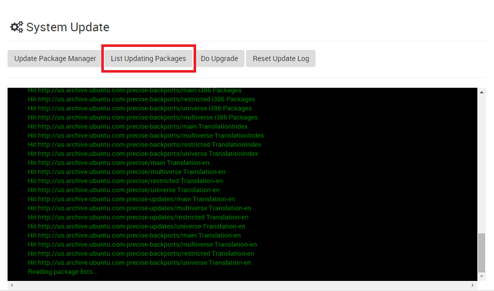Select the 'precise/main Translation-en' log line
Viewport: 494px width, 291px height.
click(x=118, y=163)
